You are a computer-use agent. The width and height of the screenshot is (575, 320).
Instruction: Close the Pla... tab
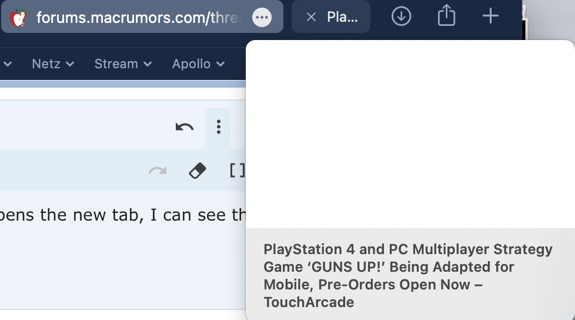[x=311, y=17]
